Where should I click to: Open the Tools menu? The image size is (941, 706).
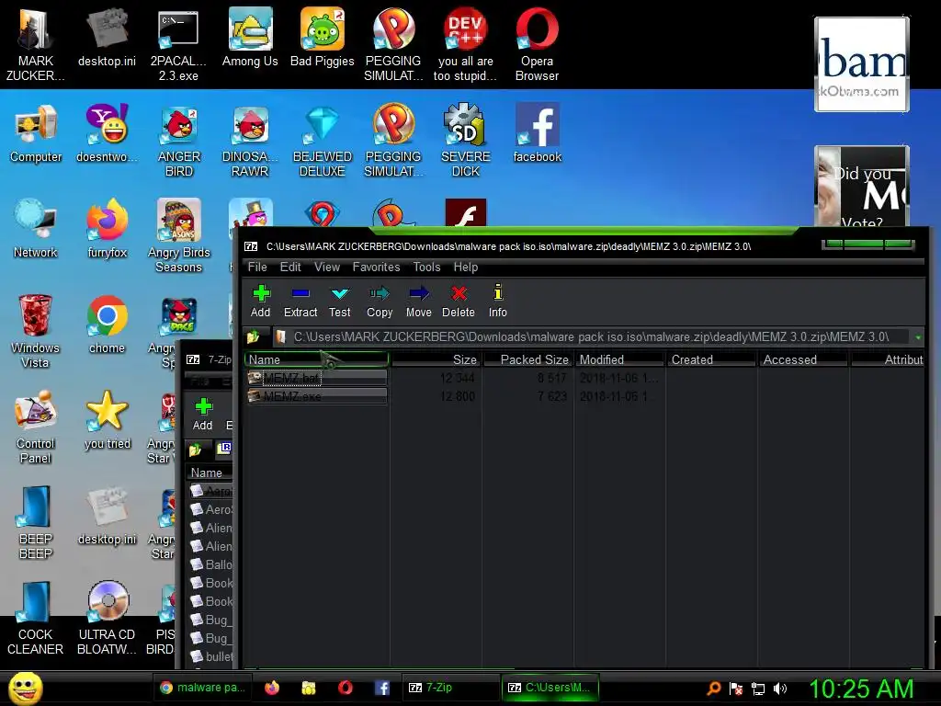coord(426,268)
